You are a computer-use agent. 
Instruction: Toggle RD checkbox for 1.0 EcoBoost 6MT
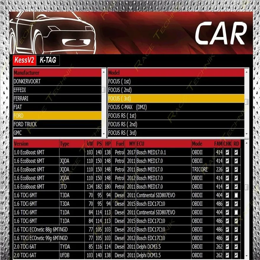coord(236,152)
